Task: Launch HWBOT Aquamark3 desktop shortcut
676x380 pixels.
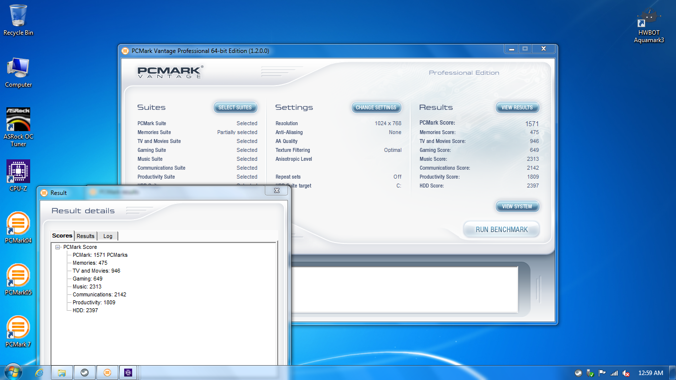Action: coord(649,26)
